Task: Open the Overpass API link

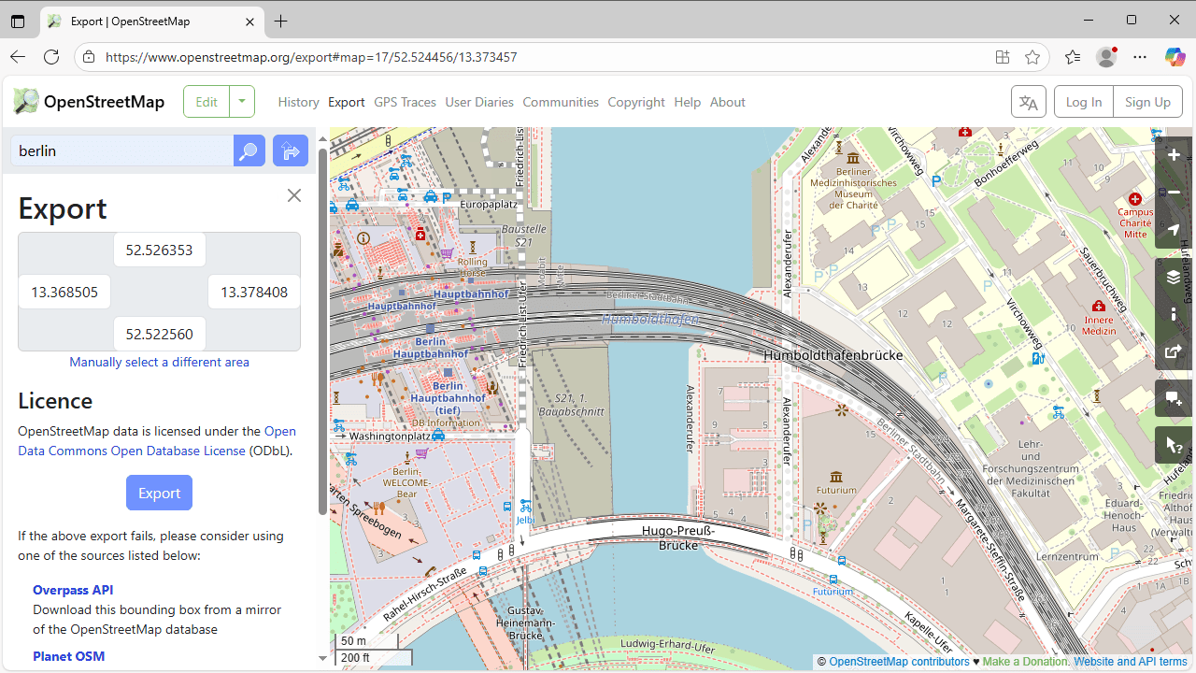Action: pyautogui.click(x=73, y=590)
